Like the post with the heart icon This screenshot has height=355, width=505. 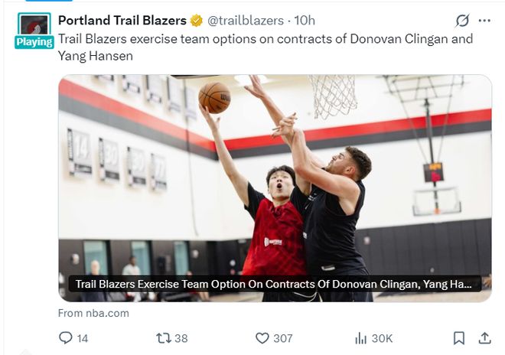(x=262, y=338)
